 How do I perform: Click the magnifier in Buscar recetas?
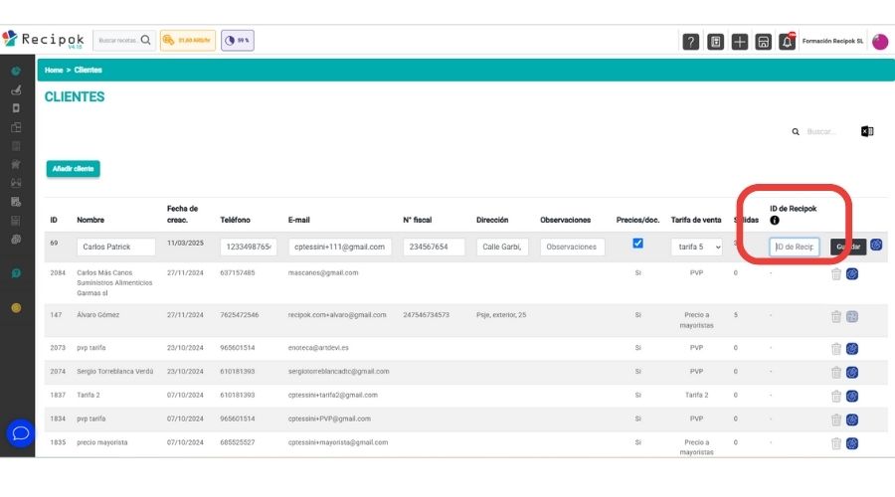(145, 40)
